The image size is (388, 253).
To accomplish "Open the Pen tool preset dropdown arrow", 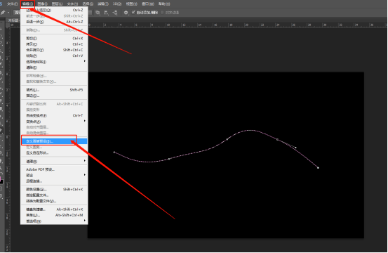I will [x=8, y=13].
